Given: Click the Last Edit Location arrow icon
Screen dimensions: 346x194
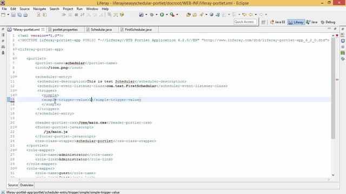Looking at the screenshot, I should coord(244,15).
